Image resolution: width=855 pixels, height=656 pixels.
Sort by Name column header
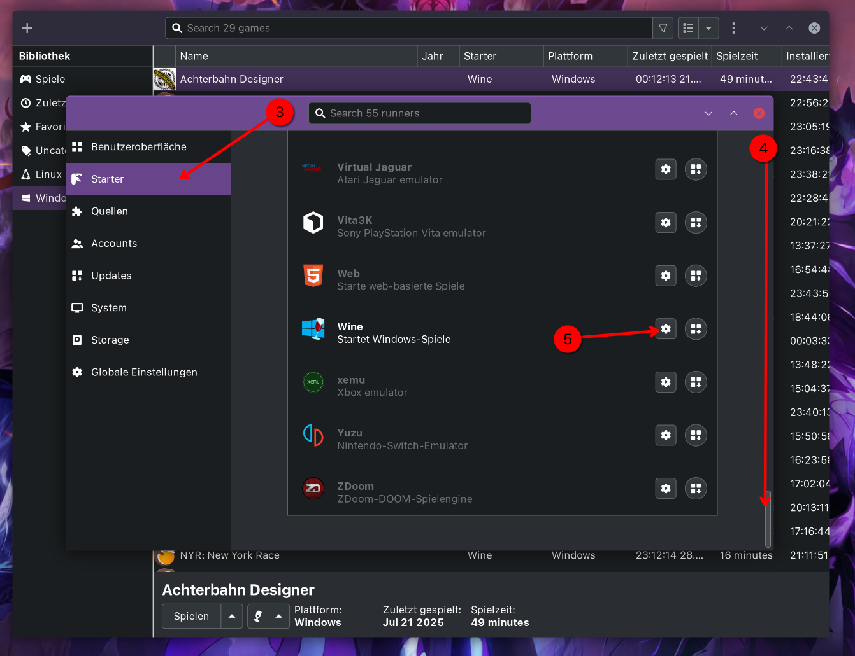296,56
